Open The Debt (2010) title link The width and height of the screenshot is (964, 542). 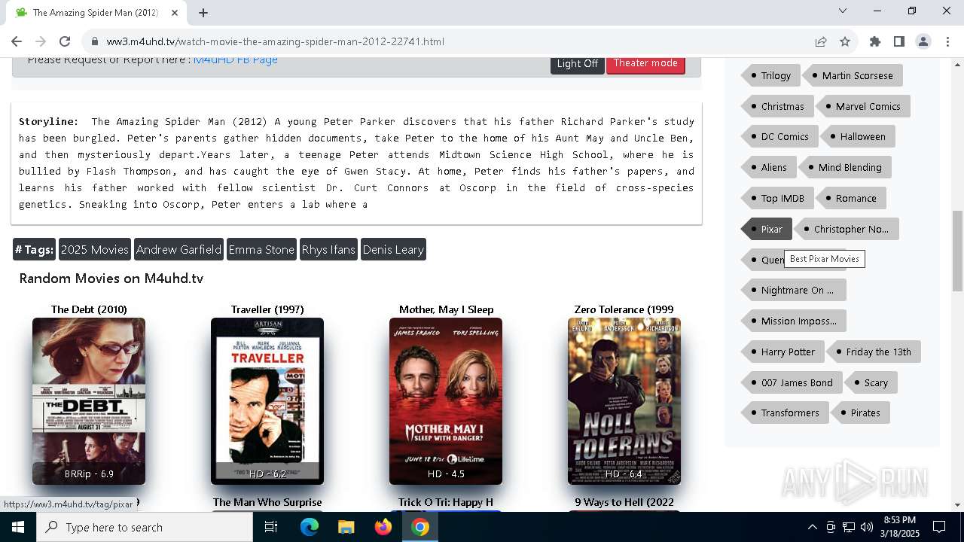tap(89, 309)
